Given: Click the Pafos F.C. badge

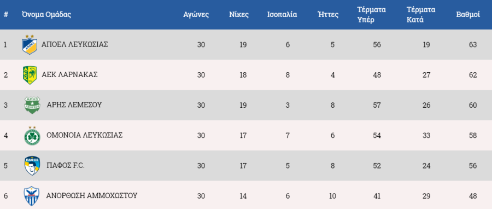Looking at the screenshot, I should [x=32, y=166].
